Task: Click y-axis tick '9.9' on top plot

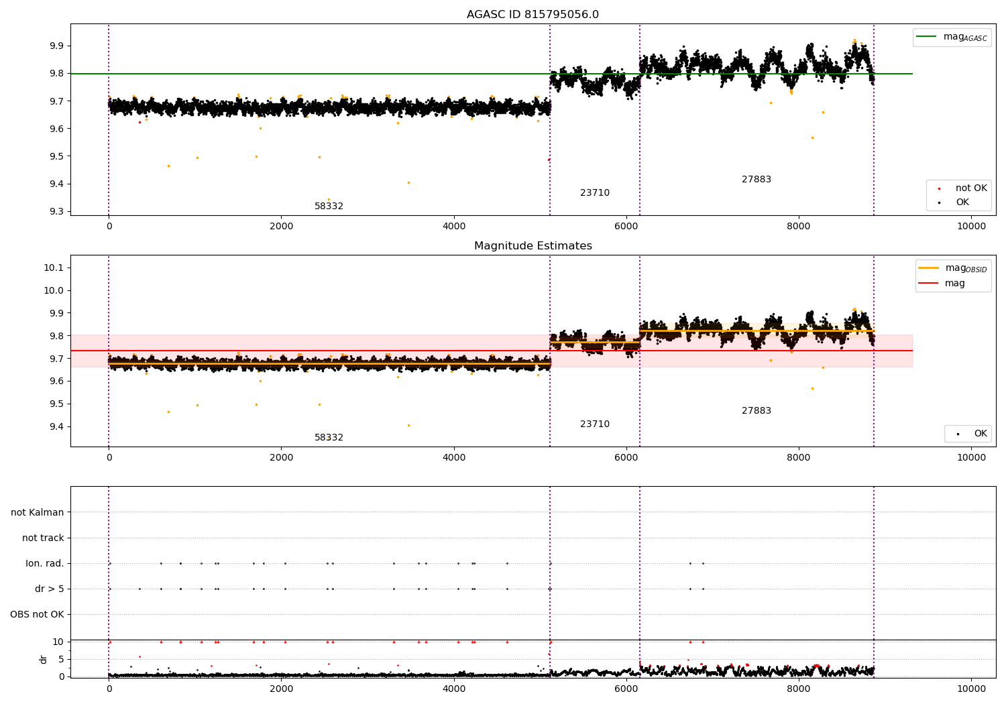Action: point(56,46)
